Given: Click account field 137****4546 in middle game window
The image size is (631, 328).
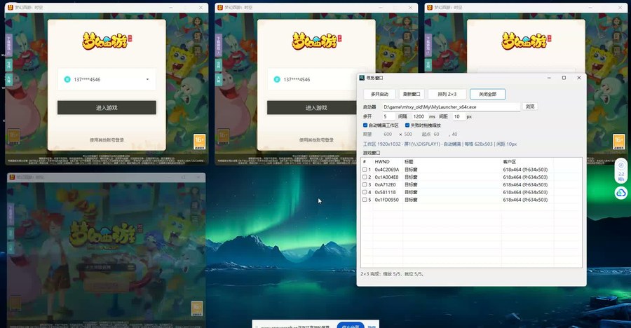Looking at the screenshot, I should 312,79.
